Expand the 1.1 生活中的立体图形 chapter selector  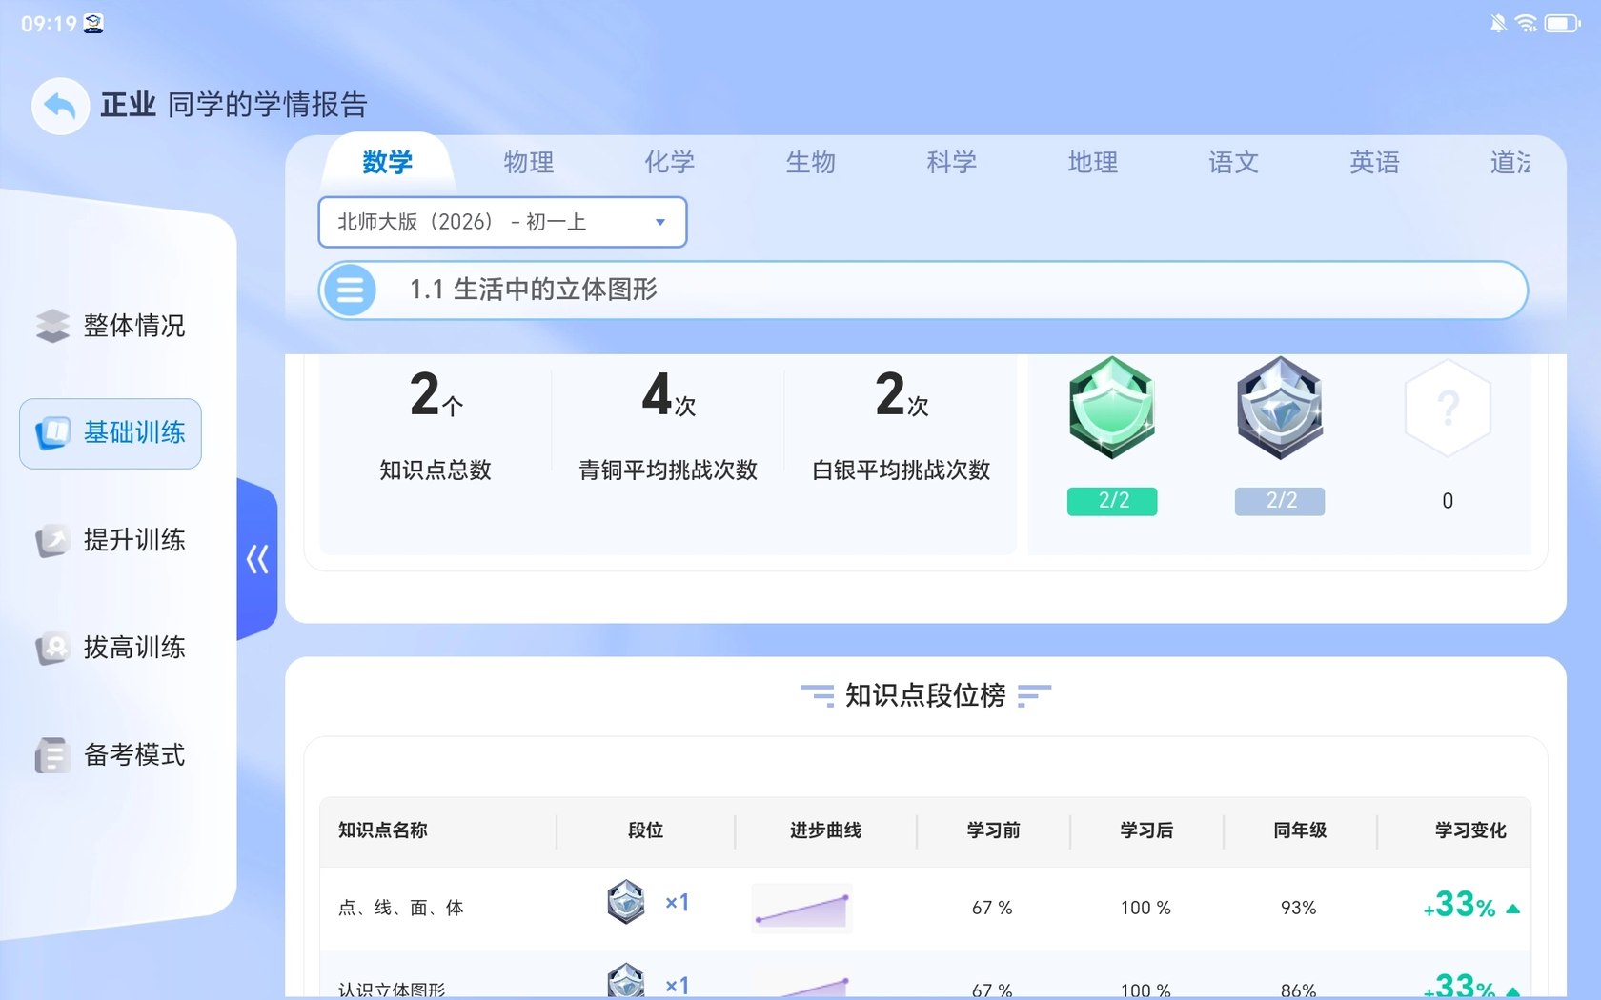[922, 290]
